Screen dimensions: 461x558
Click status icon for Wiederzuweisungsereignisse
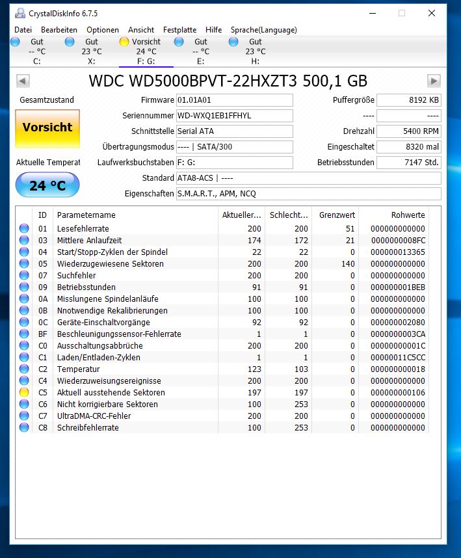[24, 380]
